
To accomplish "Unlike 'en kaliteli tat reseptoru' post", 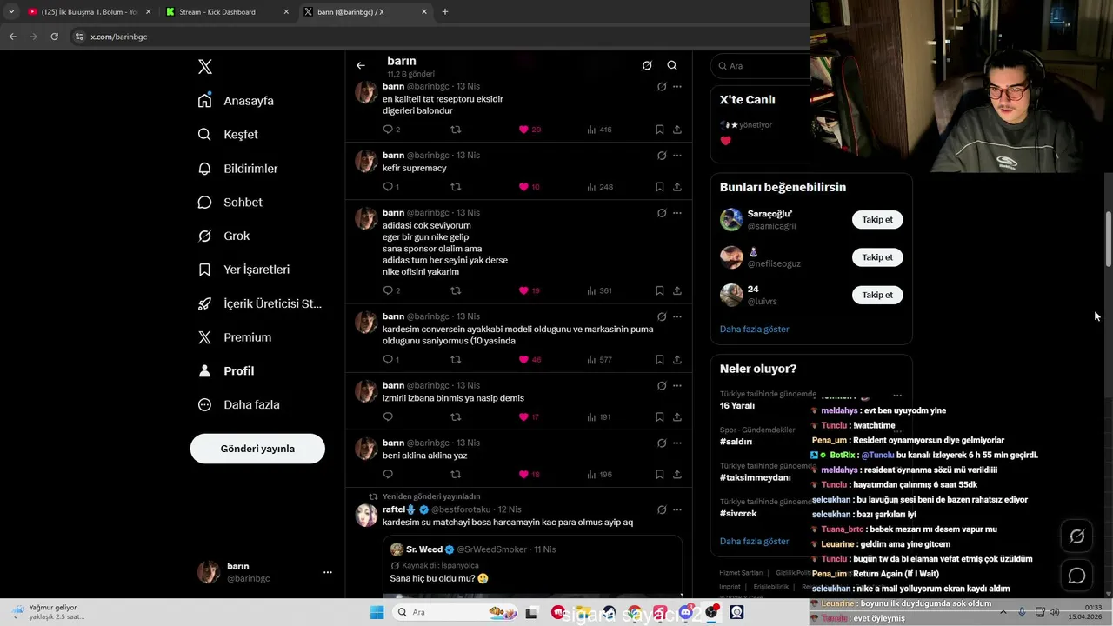I will (523, 130).
